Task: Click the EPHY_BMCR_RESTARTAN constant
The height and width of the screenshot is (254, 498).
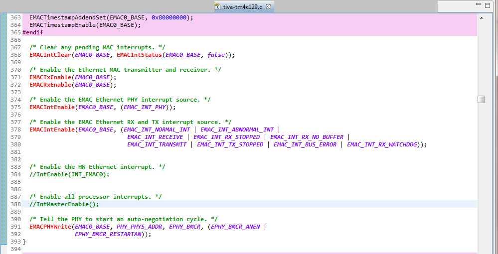Action: click(108, 234)
